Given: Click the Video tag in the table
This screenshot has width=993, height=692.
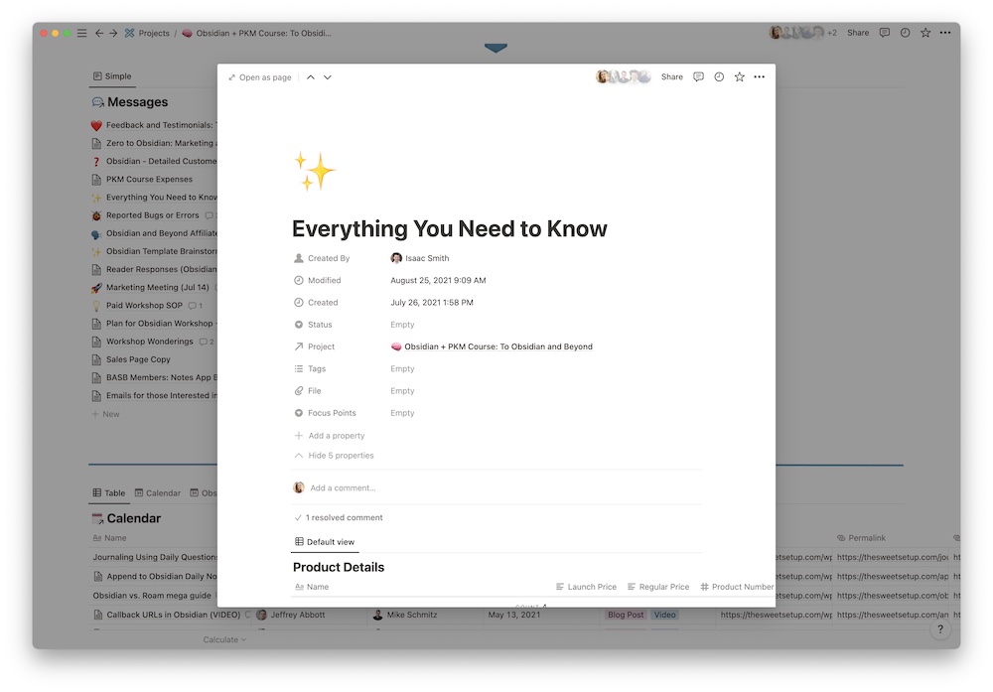Looking at the screenshot, I should (x=664, y=615).
